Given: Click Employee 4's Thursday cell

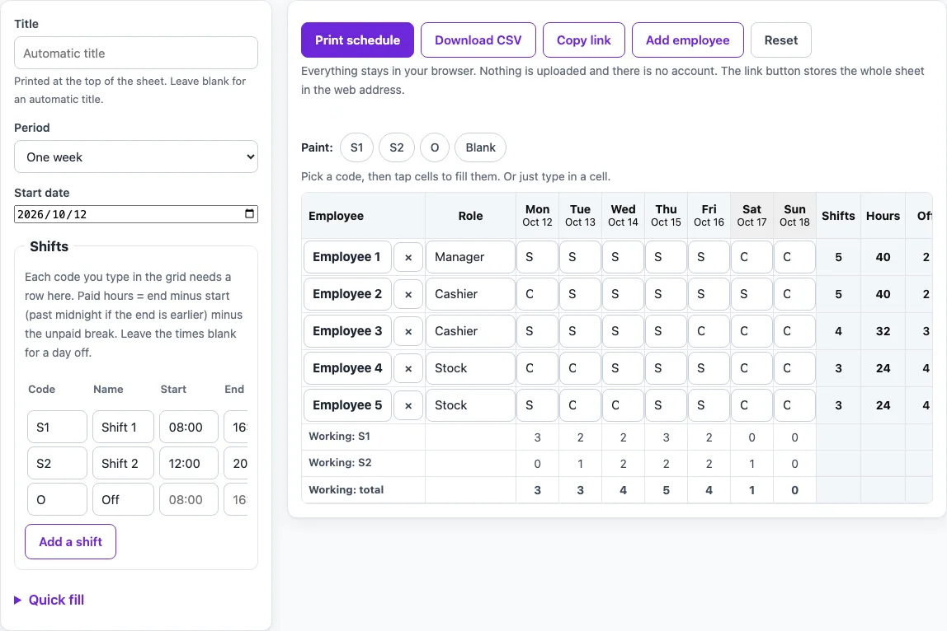Looking at the screenshot, I should click(667, 368).
